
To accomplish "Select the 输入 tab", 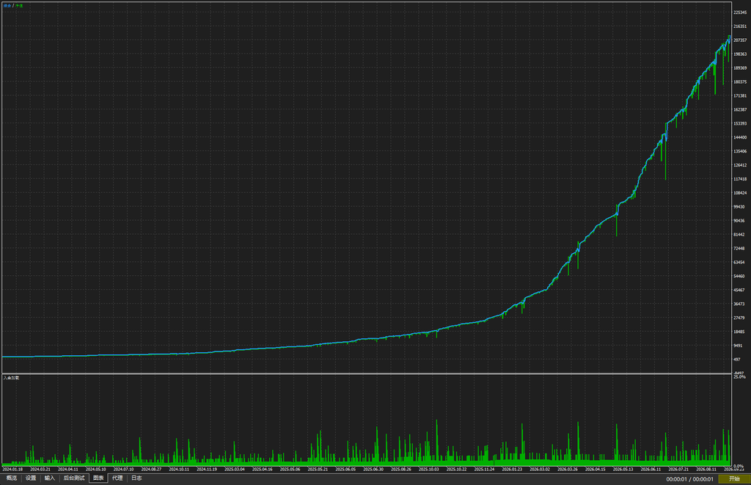I will pos(50,478).
